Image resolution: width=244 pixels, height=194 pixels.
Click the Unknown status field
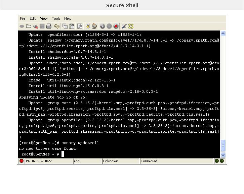121,161
